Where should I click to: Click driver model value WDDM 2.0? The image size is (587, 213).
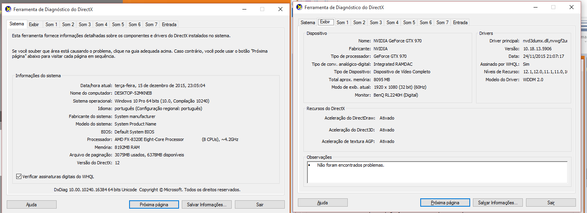pos(534,80)
